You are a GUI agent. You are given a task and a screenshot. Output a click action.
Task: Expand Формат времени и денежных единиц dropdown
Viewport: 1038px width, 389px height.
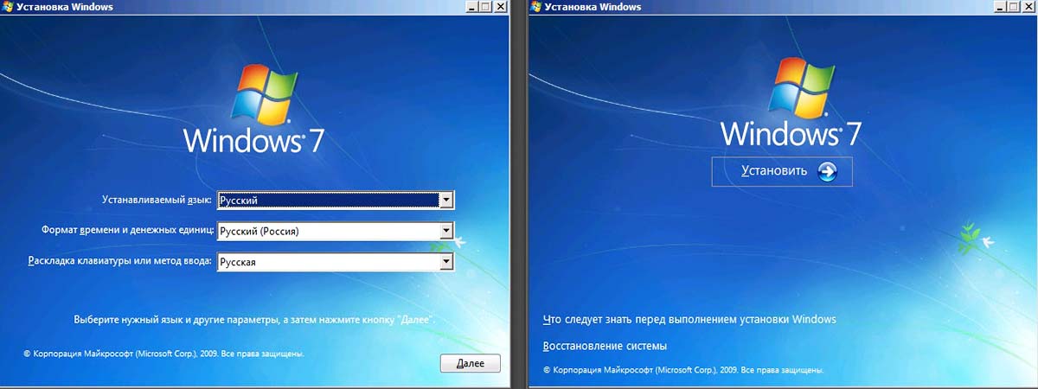[x=446, y=231]
